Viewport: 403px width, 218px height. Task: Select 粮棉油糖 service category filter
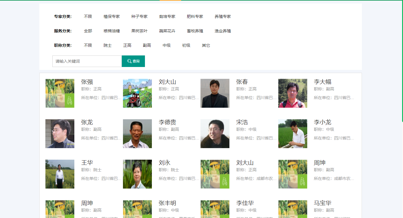[x=112, y=31]
